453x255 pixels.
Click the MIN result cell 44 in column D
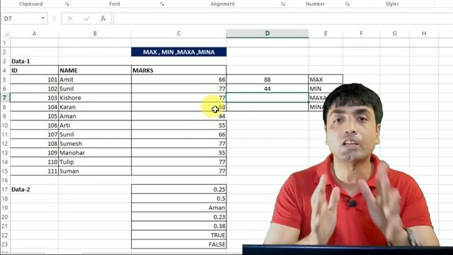(268, 89)
